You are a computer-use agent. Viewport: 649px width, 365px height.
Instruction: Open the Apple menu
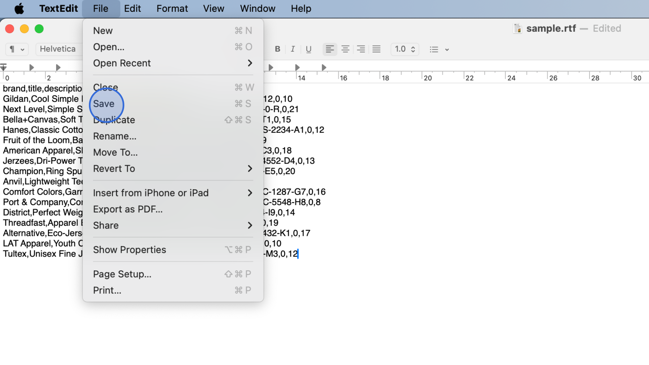click(19, 8)
